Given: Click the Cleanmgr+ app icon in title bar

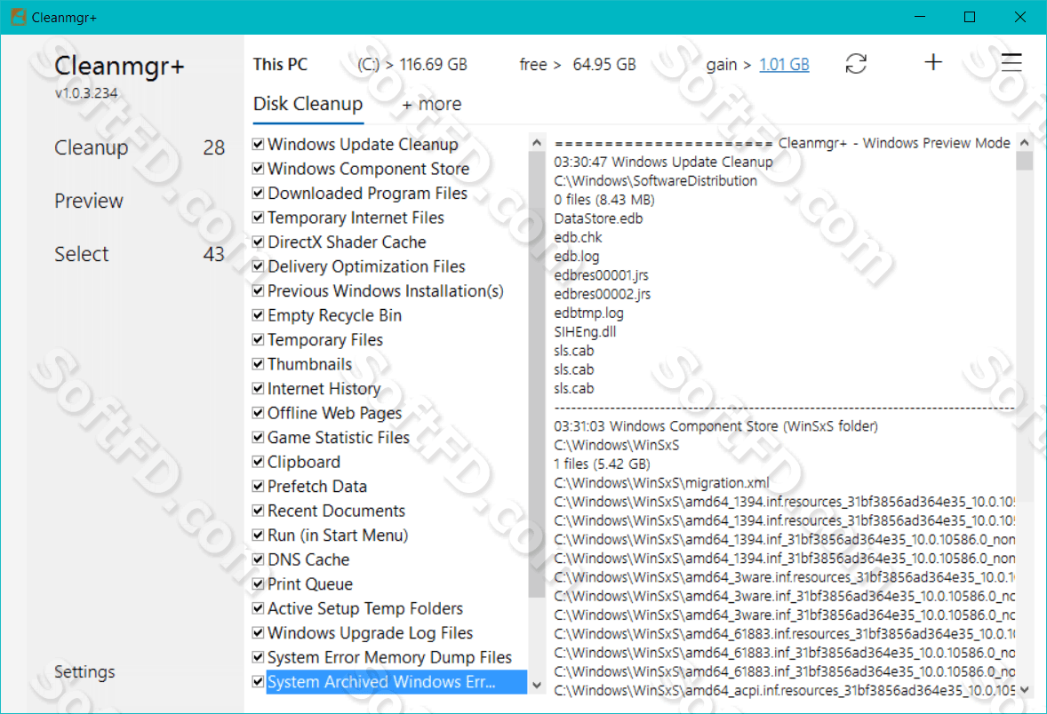Looking at the screenshot, I should tap(19, 18).
